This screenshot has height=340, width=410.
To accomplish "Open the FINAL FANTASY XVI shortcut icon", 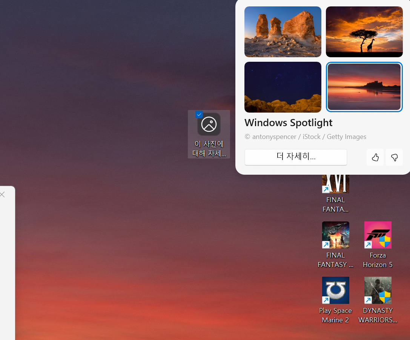I will pos(335,181).
